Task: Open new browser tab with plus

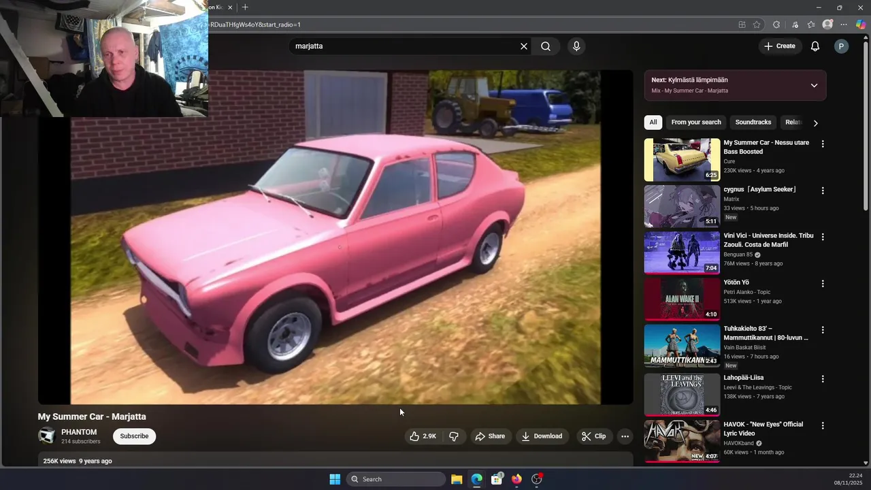Action: 245,7
